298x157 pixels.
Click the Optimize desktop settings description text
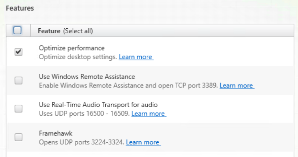[x=78, y=57]
